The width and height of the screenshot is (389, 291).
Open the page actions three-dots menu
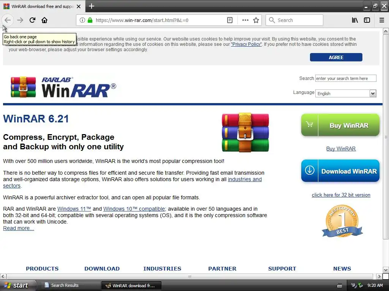[245, 20]
